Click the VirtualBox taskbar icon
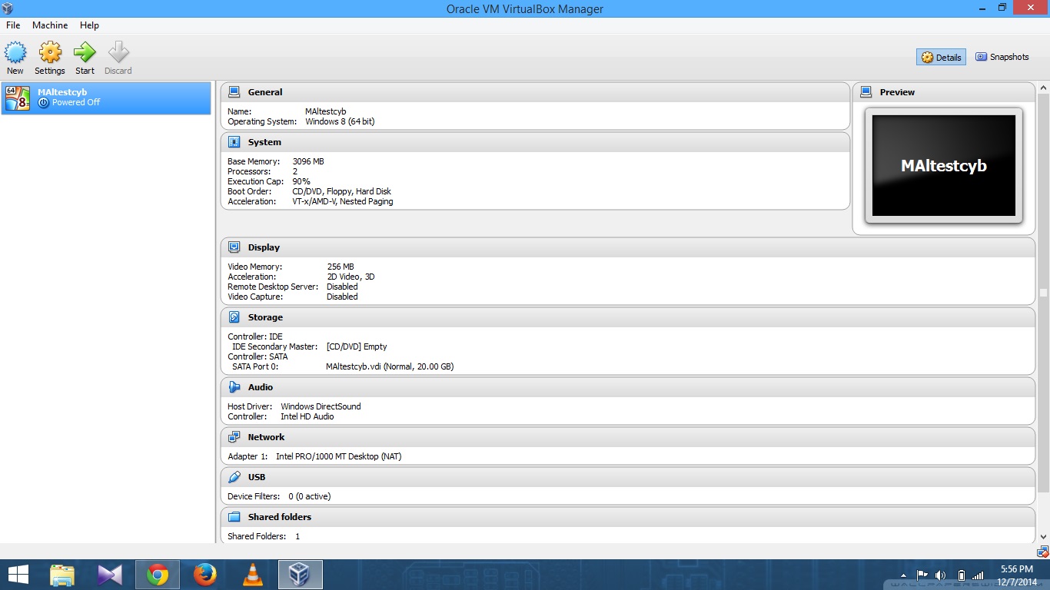 300,575
